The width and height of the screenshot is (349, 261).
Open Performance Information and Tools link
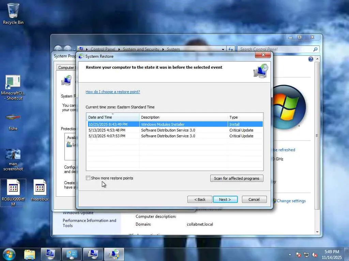[90, 223]
